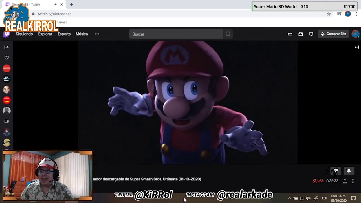The height and width of the screenshot is (203, 361).
Task: Open Windows action center notifications
Action: pyautogui.click(x=353, y=198)
